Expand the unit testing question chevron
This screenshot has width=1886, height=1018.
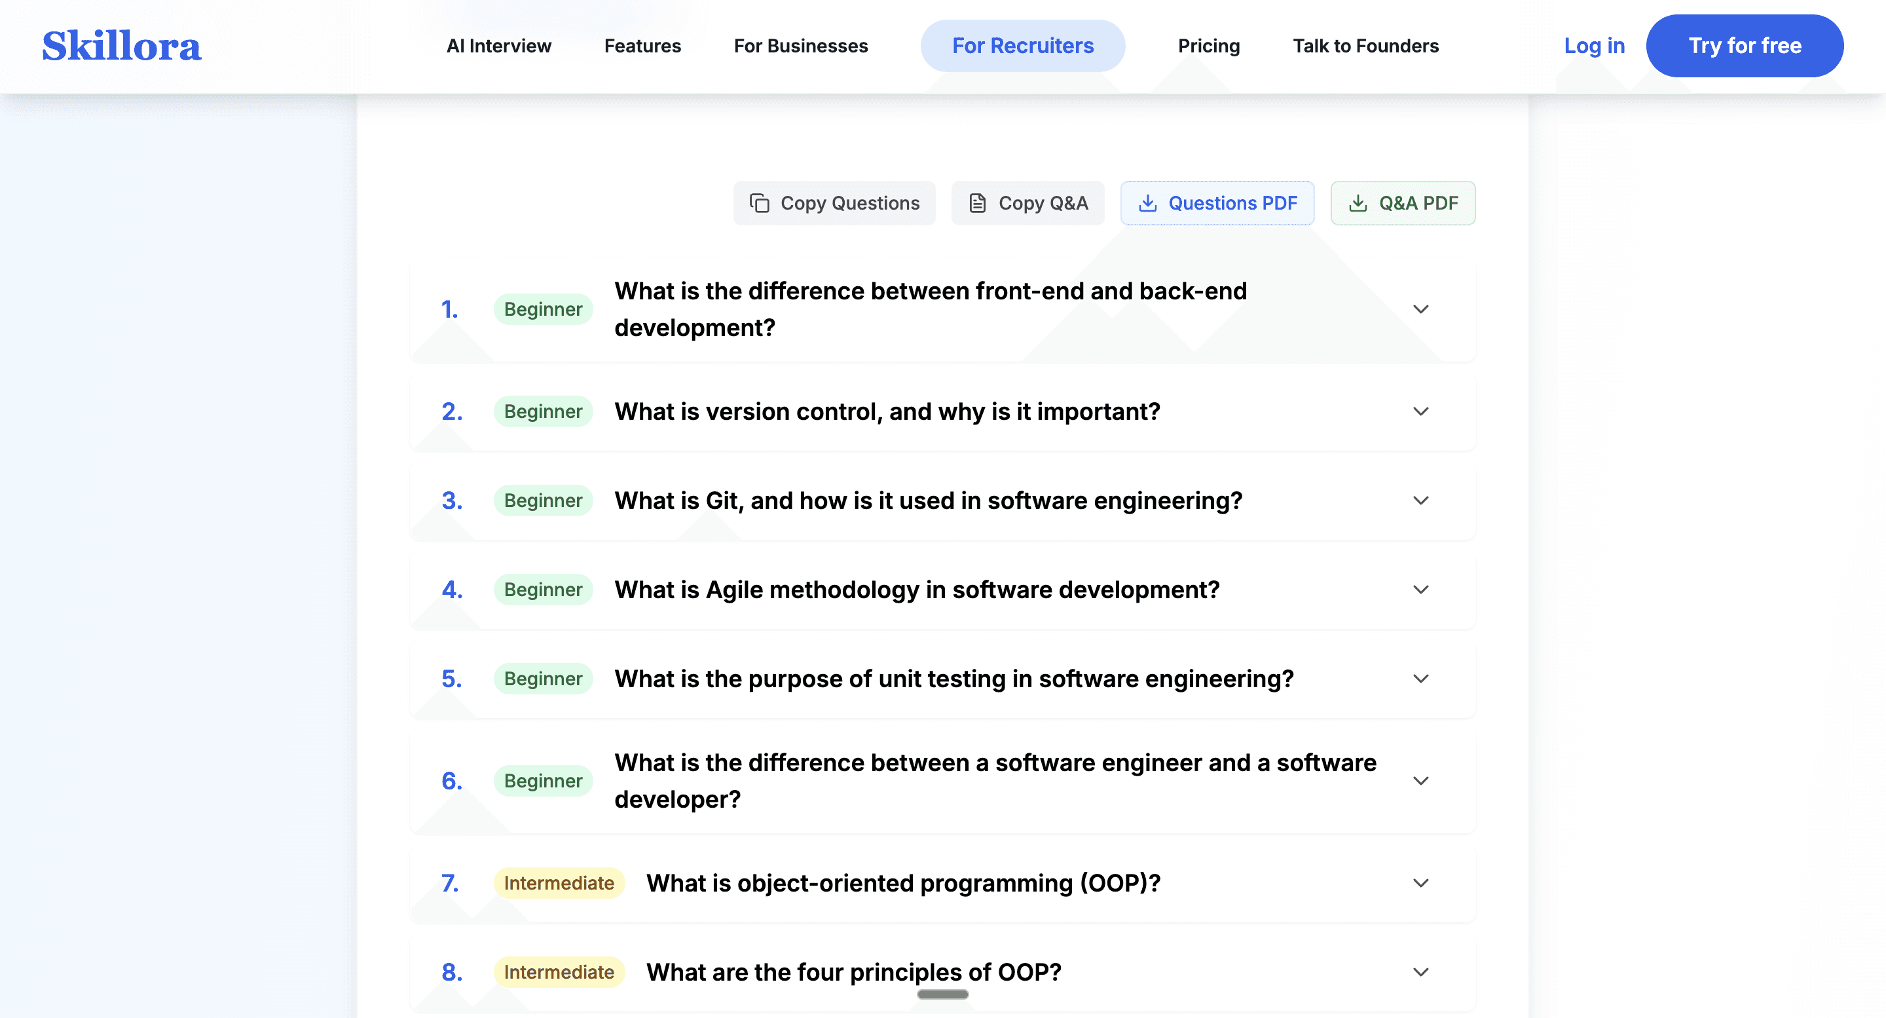coord(1420,679)
